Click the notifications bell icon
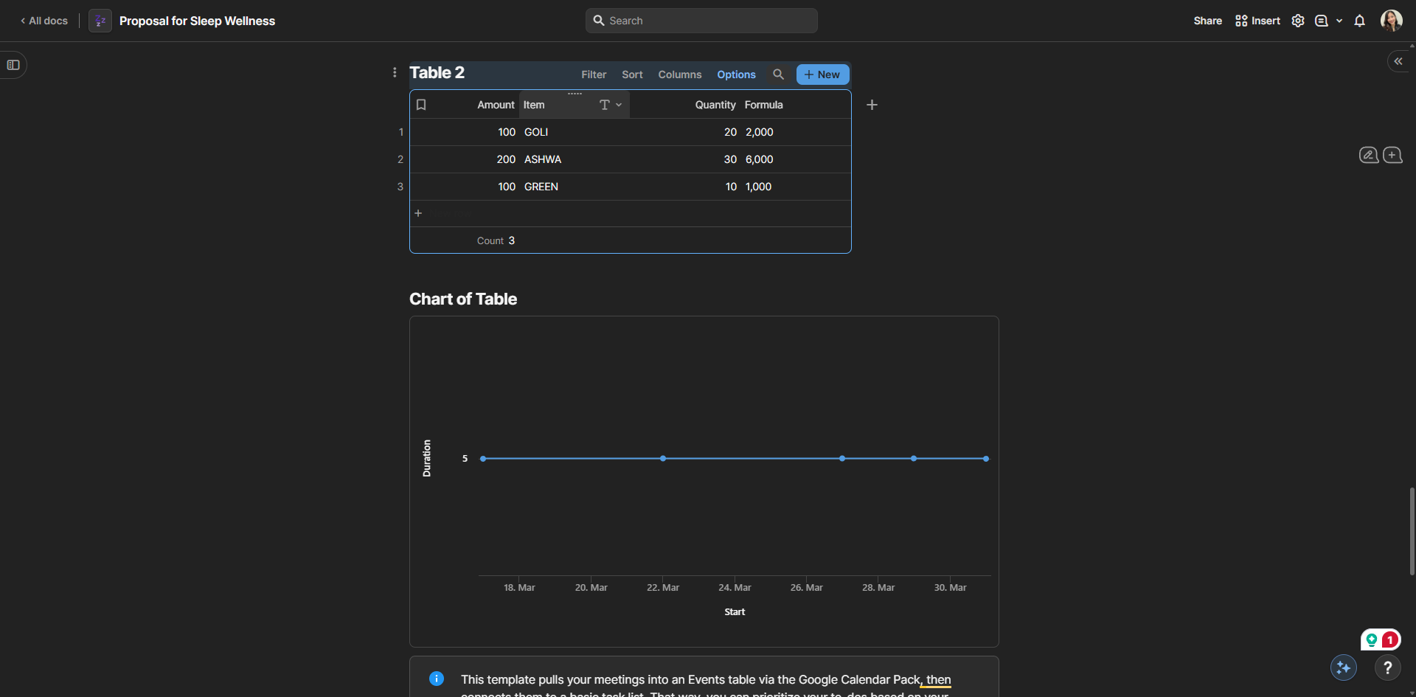The height and width of the screenshot is (697, 1416). coord(1359,21)
